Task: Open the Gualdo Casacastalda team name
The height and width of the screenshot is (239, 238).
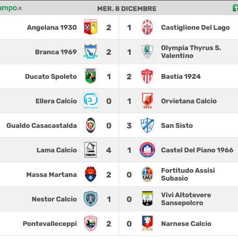Action: click(x=42, y=125)
